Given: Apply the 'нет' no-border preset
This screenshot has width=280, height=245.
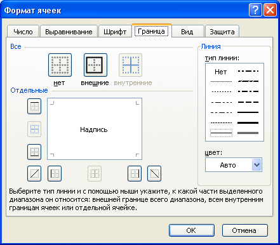Looking at the screenshot, I should (x=60, y=65).
